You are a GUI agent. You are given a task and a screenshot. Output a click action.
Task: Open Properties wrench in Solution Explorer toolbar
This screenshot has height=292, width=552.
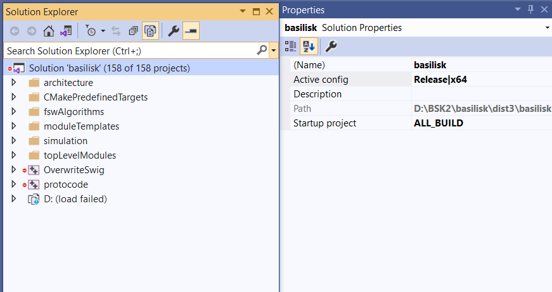coord(173,30)
